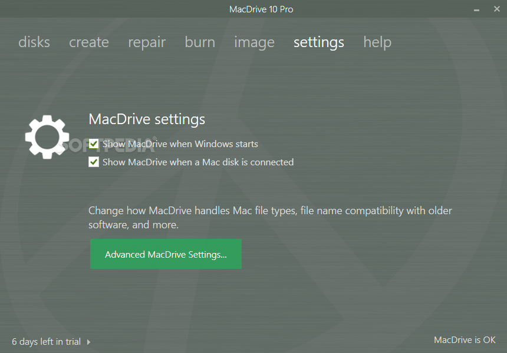507x353 pixels.
Task: Open the create tab
Action: click(x=89, y=42)
